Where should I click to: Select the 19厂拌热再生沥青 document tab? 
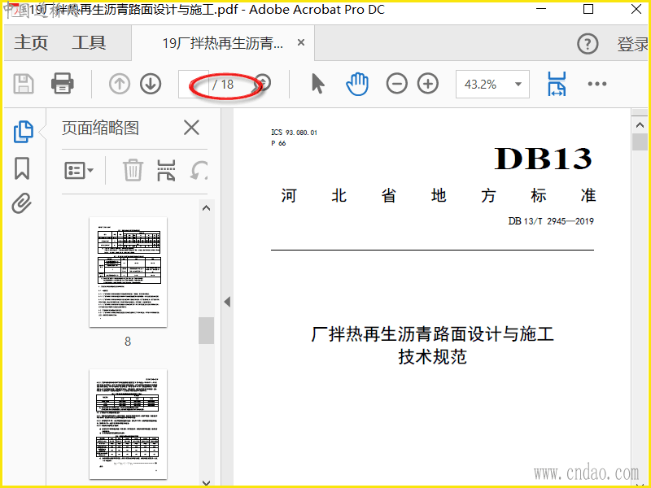(x=223, y=43)
